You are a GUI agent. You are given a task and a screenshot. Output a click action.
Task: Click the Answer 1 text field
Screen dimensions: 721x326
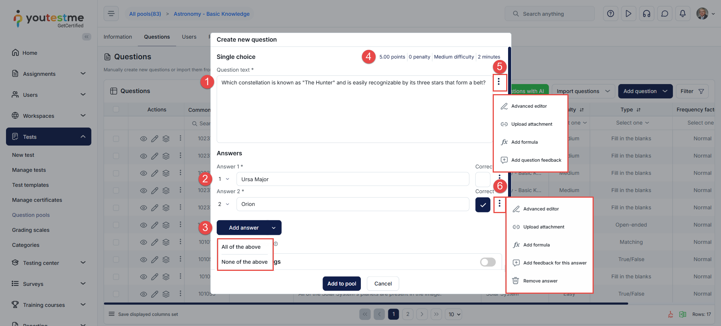pyautogui.click(x=352, y=179)
